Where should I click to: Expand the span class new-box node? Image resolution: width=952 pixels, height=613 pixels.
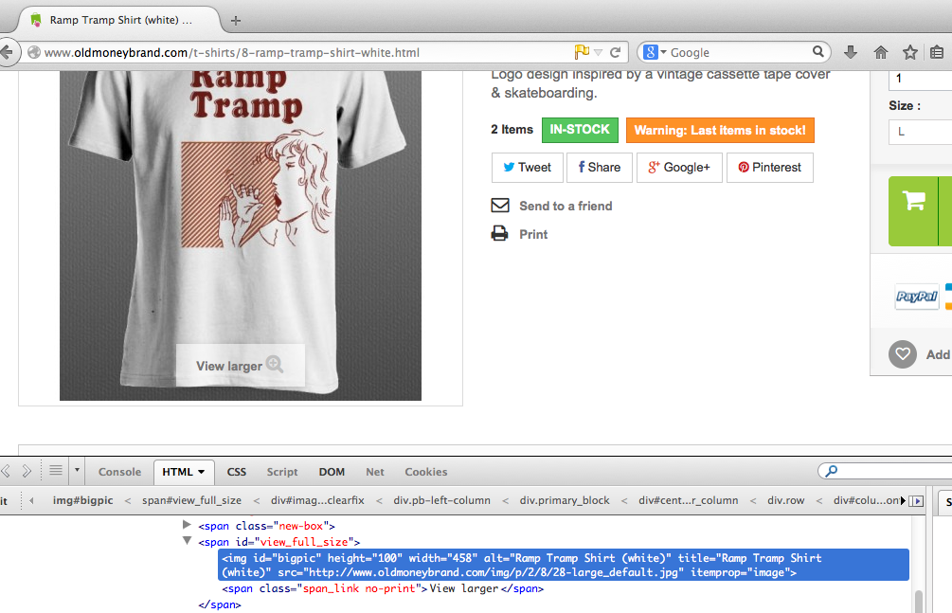[x=187, y=525]
